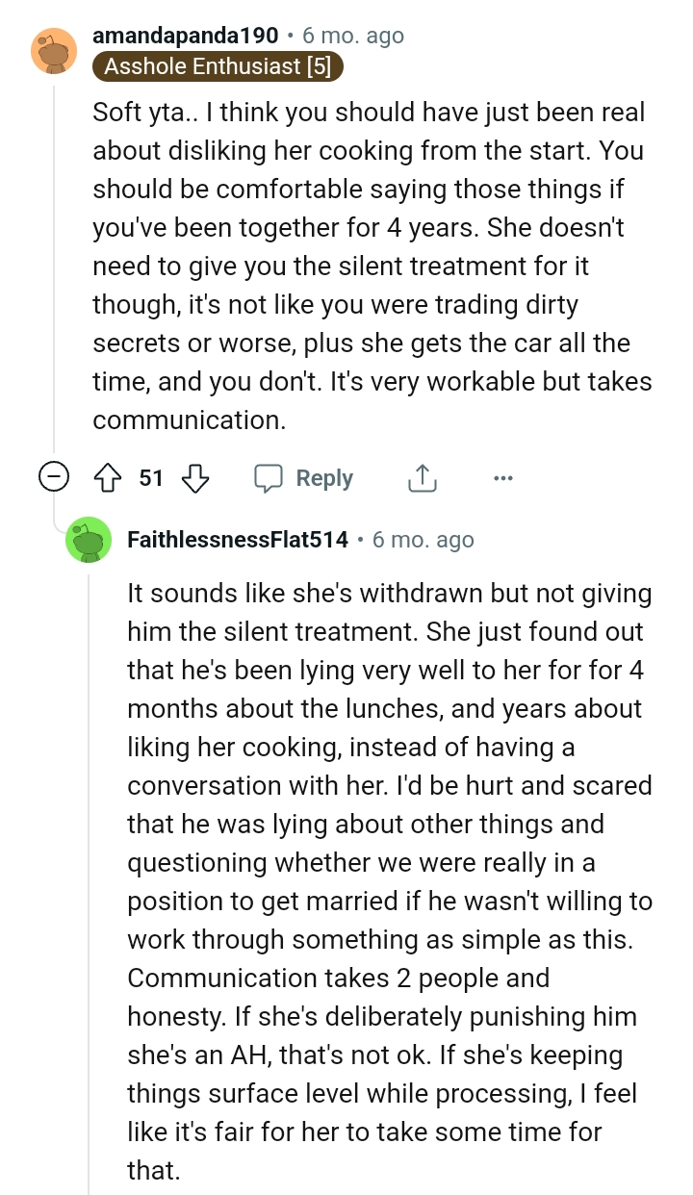Screen dimensions: 693x1195
Task: Open share options with the upload arrow icon
Action: coord(422,477)
